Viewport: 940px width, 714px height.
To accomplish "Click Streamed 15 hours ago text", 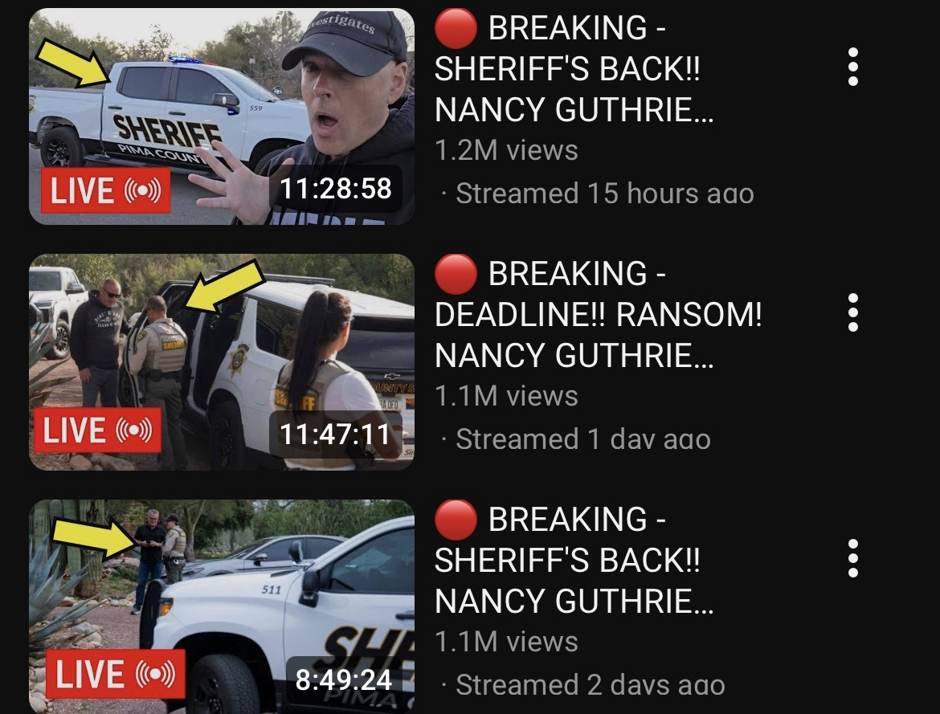I will pos(605,194).
